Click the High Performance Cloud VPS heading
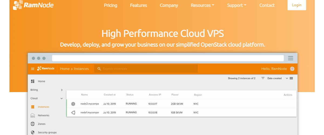 pyautogui.click(x=163, y=33)
